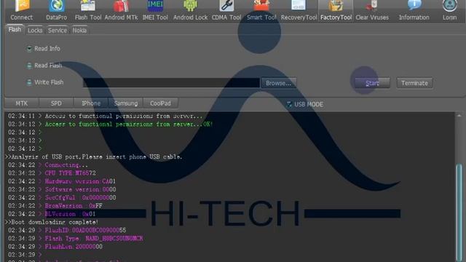
Task: Click Browse to choose flash file
Action: tap(278, 83)
